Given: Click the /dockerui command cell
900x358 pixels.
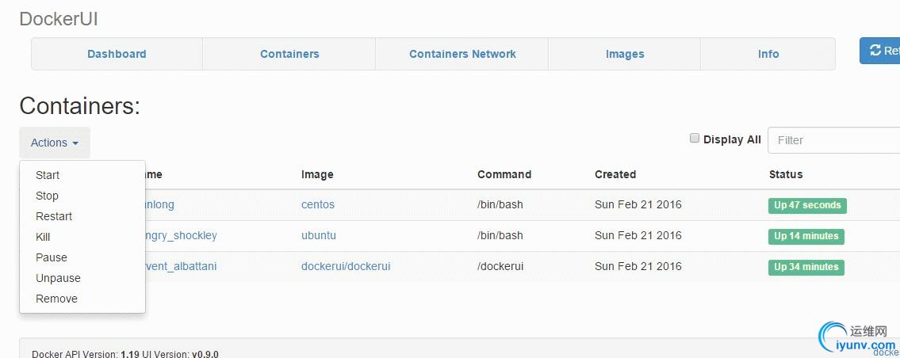Looking at the screenshot, I should 500,266.
